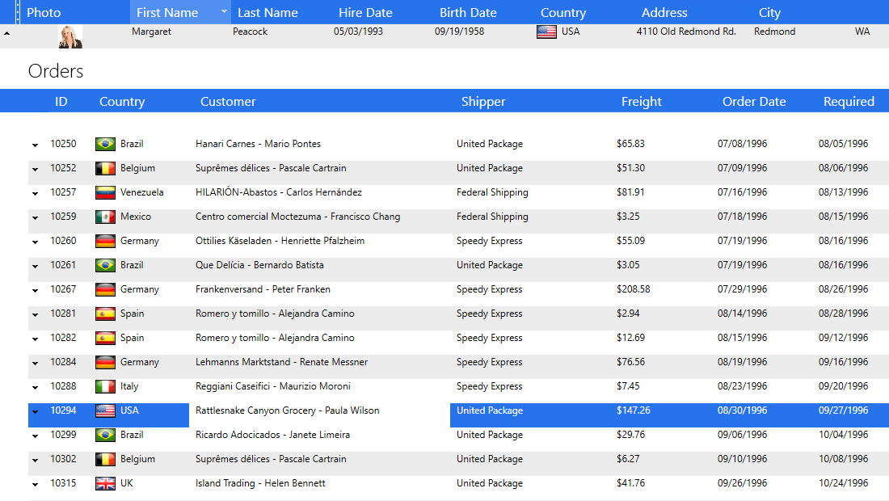The image size is (889, 501).
Task: Click the Mexico flag in order 10259
Action: 105,217
